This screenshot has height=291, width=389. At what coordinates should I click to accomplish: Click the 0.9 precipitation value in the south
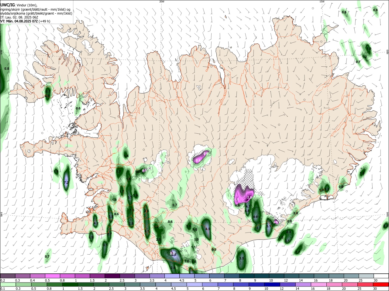(214, 249)
